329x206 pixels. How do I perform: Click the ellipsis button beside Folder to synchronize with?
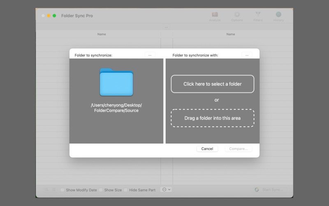pos(247,55)
